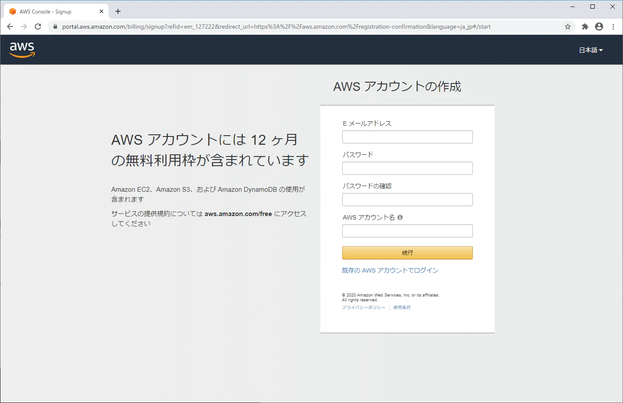Click the AWS アカウントの作成 heading
This screenshot has height=403, width=623.
click(x=397, y=87)
